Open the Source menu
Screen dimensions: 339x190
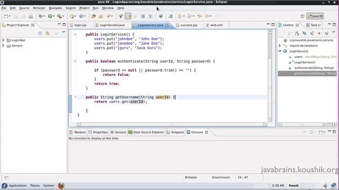tap(24, 8)
